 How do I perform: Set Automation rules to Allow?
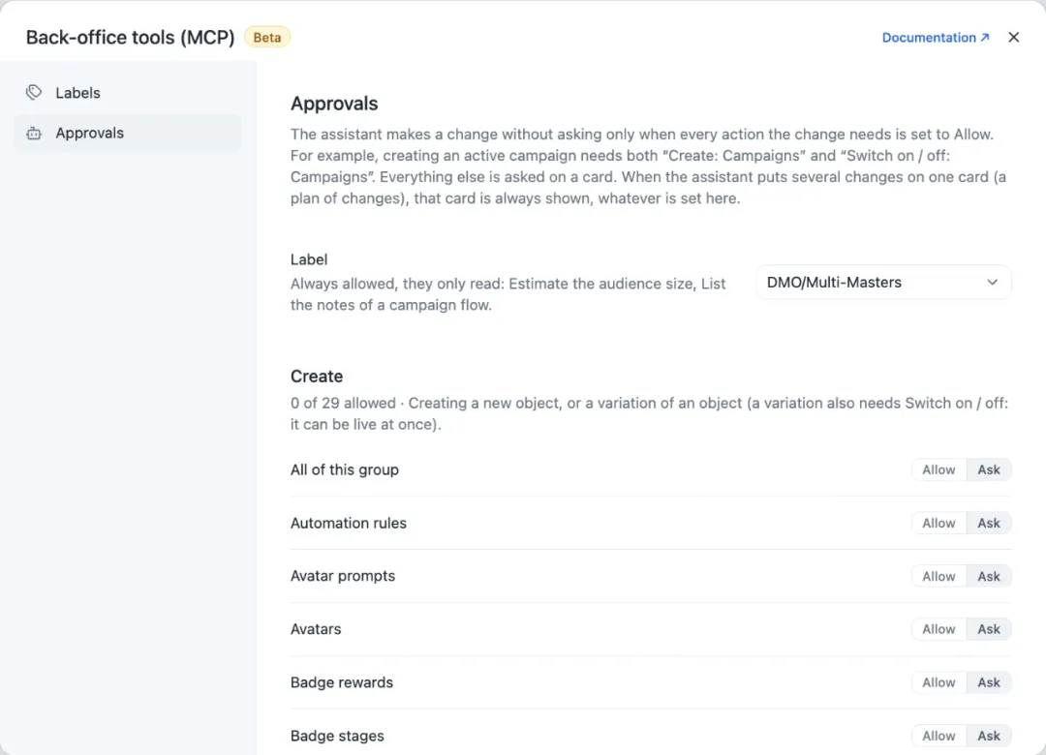[x=938, y=523]
